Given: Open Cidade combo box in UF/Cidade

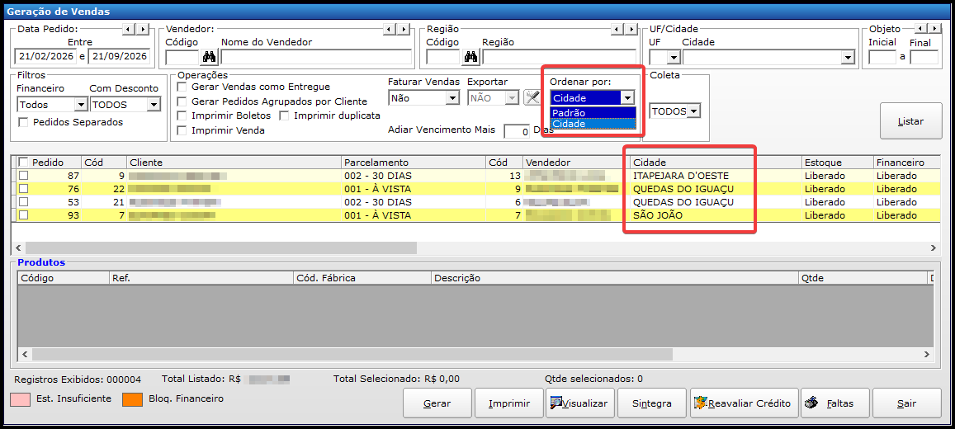Looking at the screenshot, I should (x=847, y=58).
